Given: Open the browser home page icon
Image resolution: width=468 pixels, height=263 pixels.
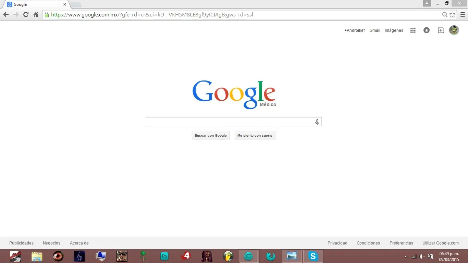Looking at the screenshot, I should (36, 15).
